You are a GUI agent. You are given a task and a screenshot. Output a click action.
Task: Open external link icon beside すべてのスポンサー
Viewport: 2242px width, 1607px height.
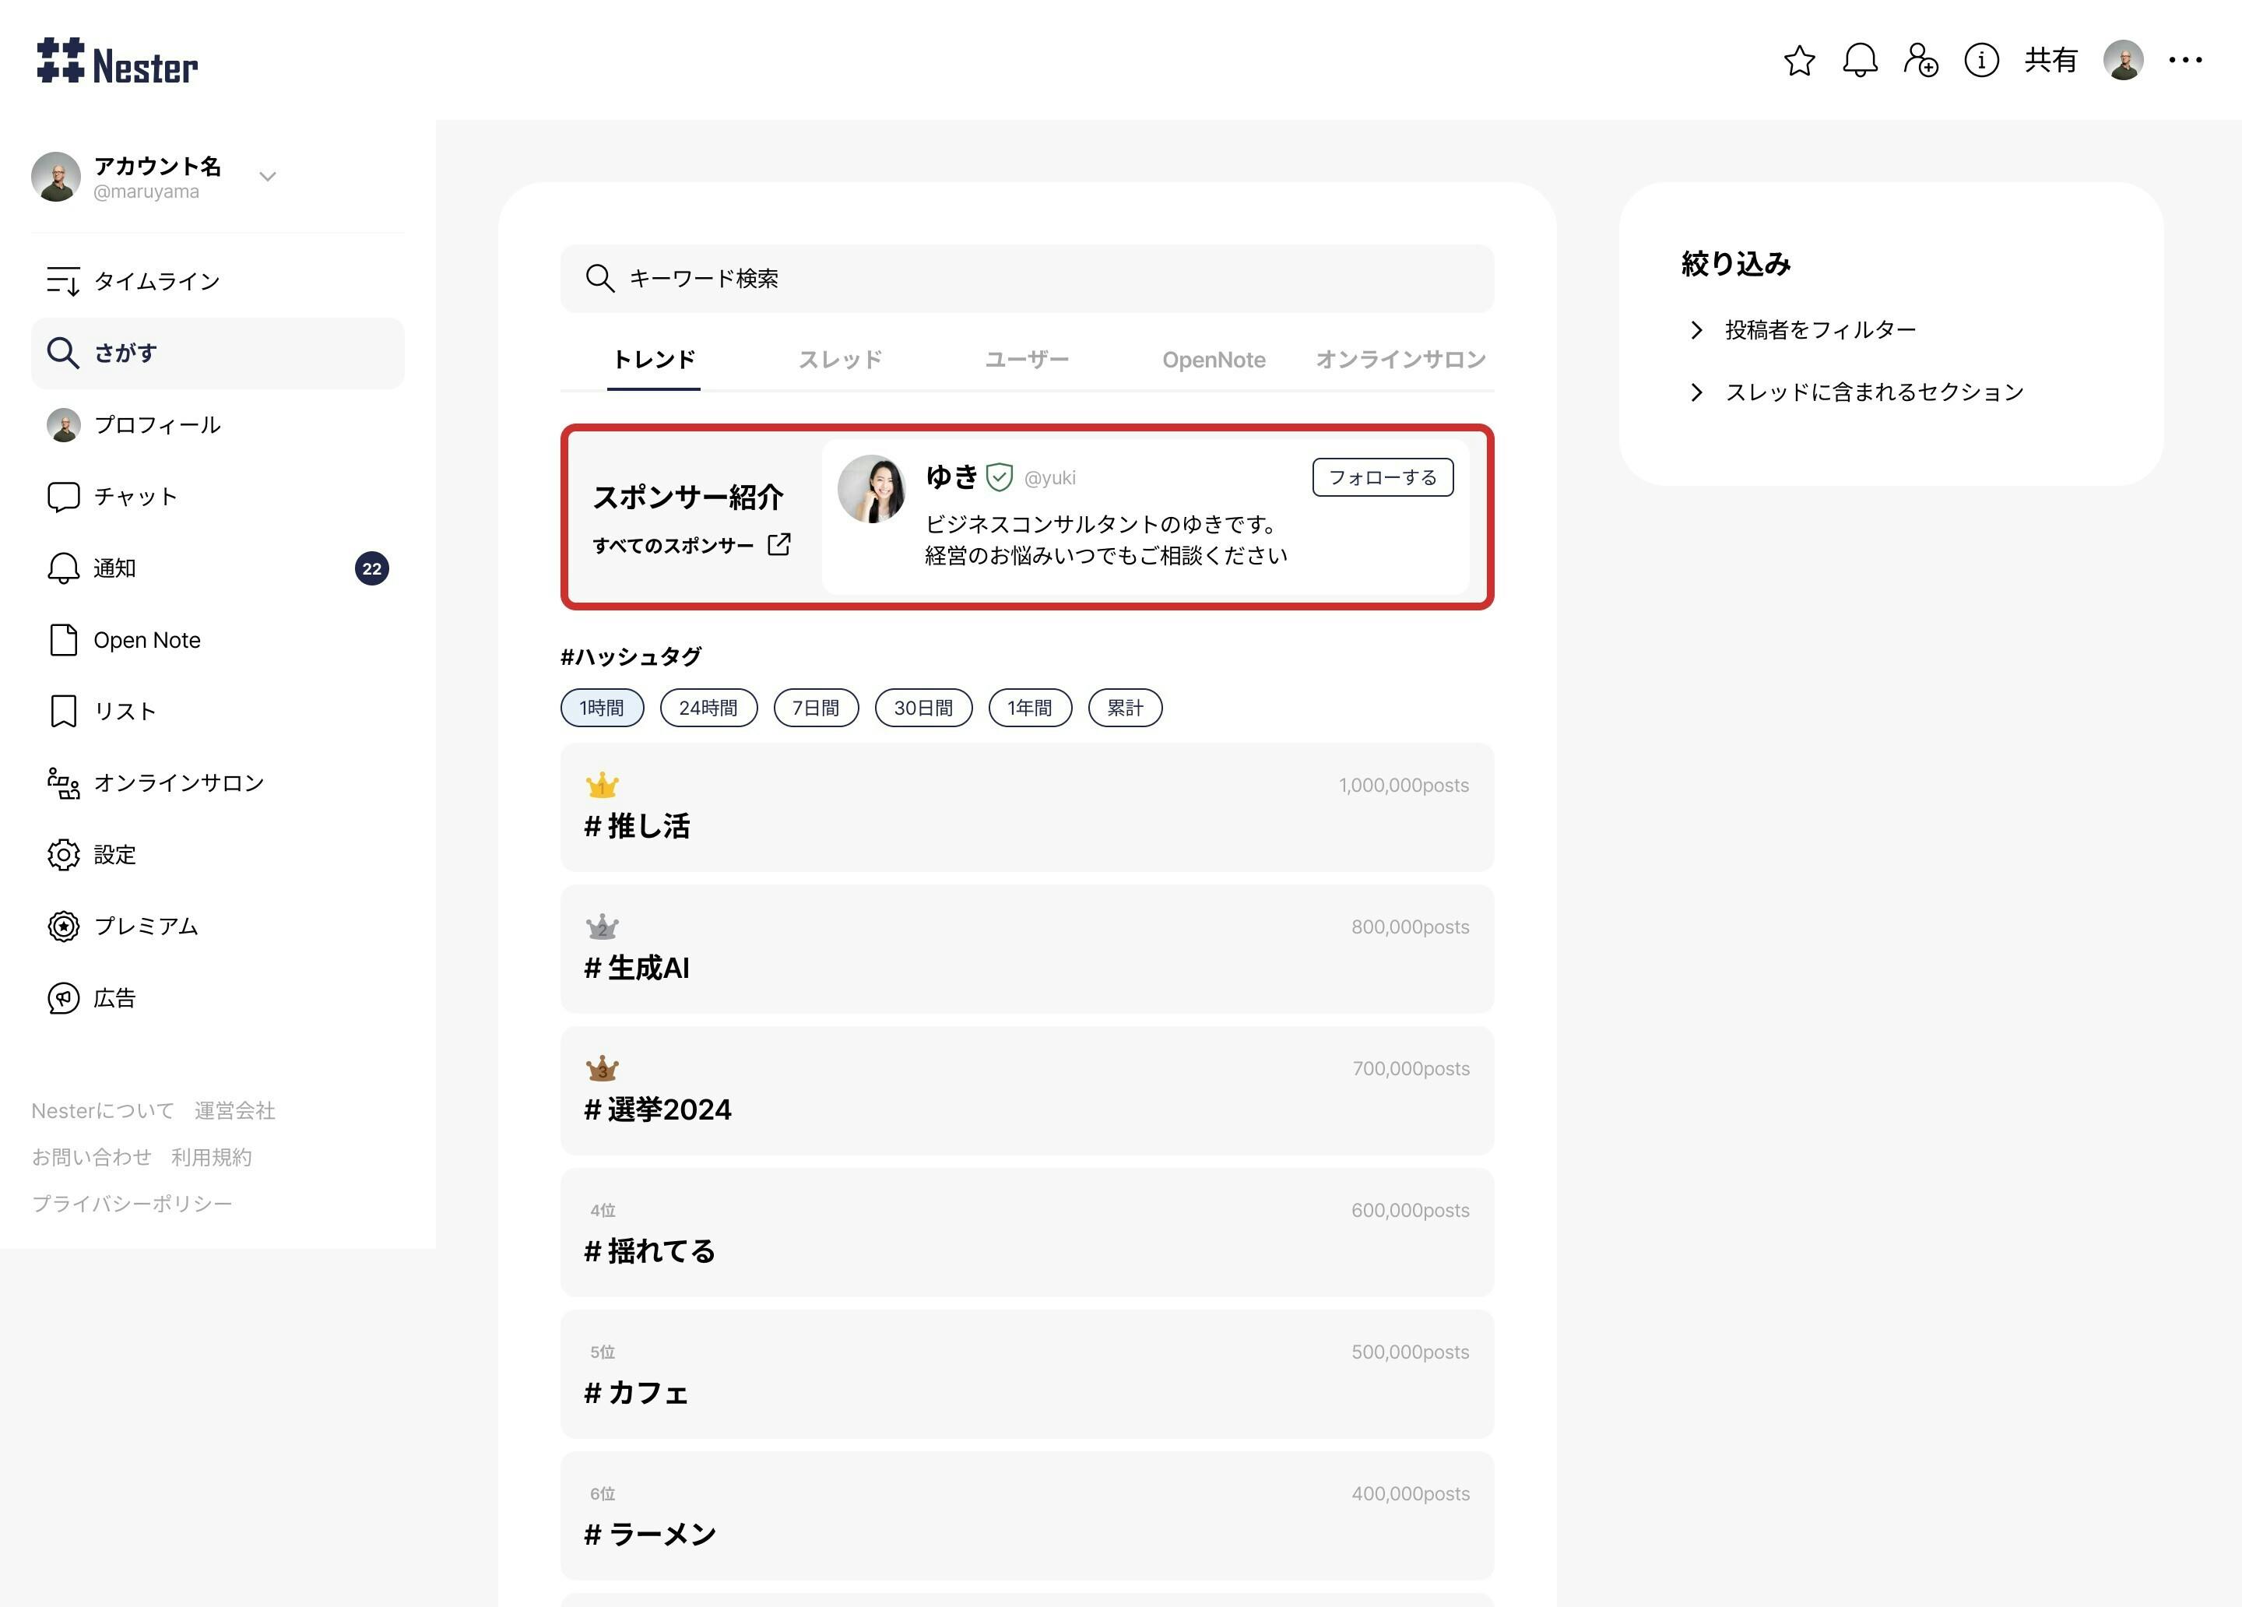click(x=779, y=545)
